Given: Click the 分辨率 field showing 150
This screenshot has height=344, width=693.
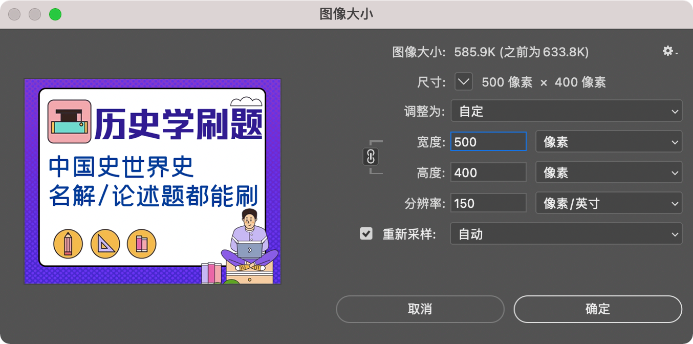Looking at the screenshot, I should coord(488,203).
